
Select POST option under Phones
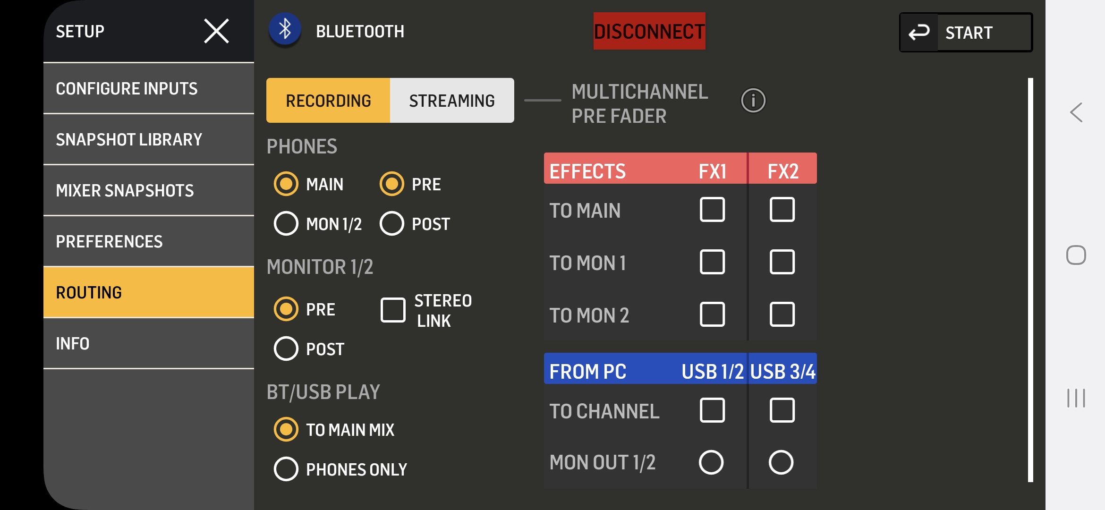pos(392,223)
